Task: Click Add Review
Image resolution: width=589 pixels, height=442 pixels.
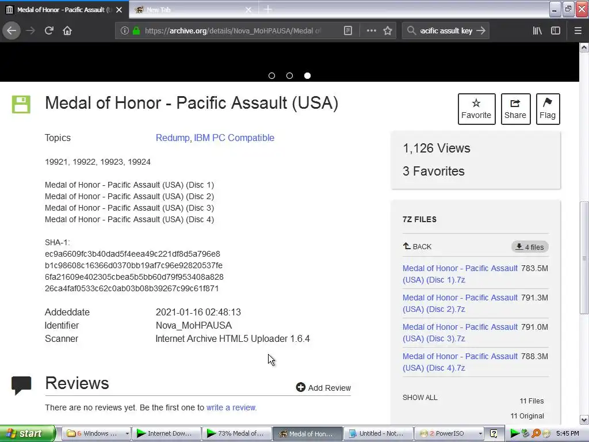Action: [x=323, y=387]
